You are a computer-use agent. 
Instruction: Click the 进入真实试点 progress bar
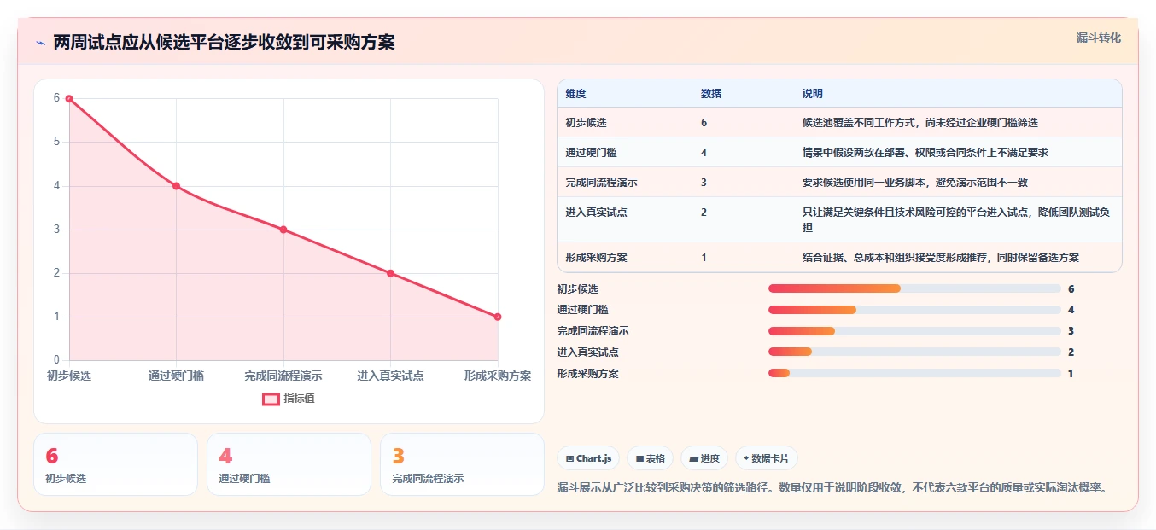tap(914, 352)
